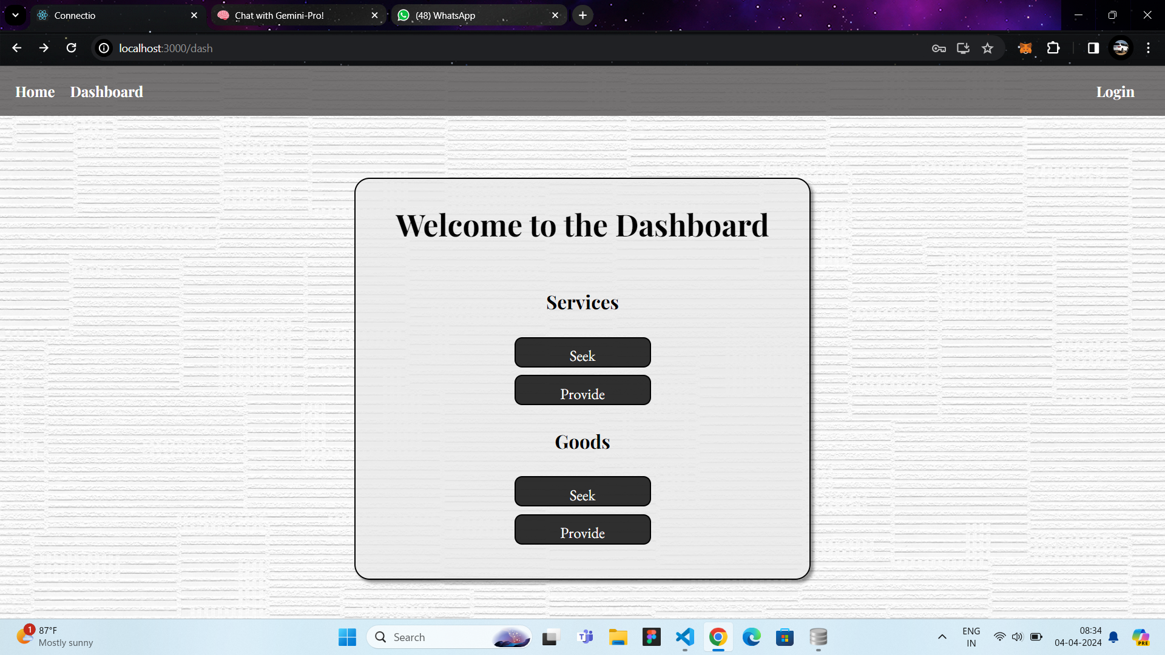Open the MetaMask fox extension icon
This screenshot has height=655, width=1165.
tap(1025, 48)
